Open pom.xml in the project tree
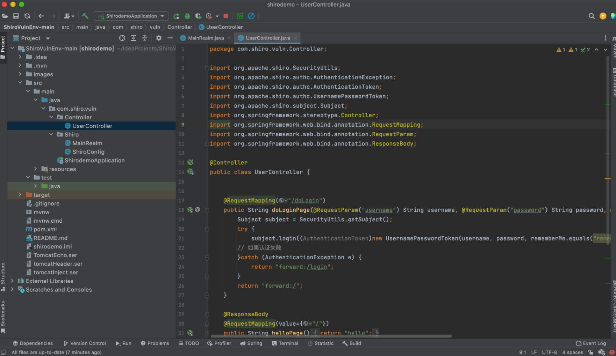The width and height of the screenshot is (616, 356). [45, 229]
